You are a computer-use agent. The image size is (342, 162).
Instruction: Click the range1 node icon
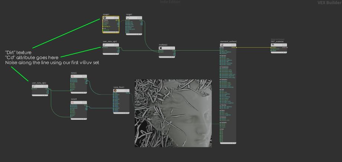[x=128, y=17]
